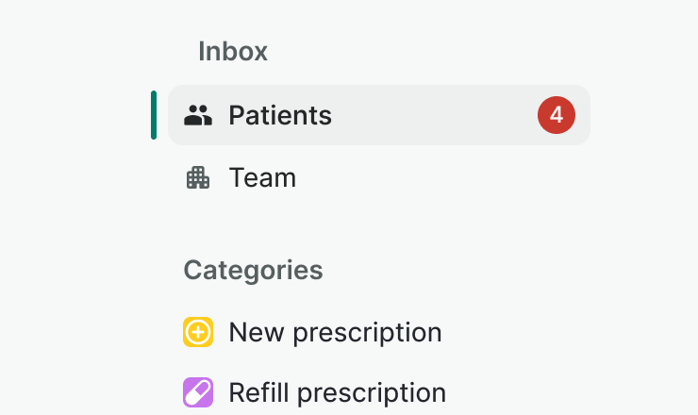Click the "New prescription" text label
Viewport: 698px width, 415px height.
coord(335,332)
